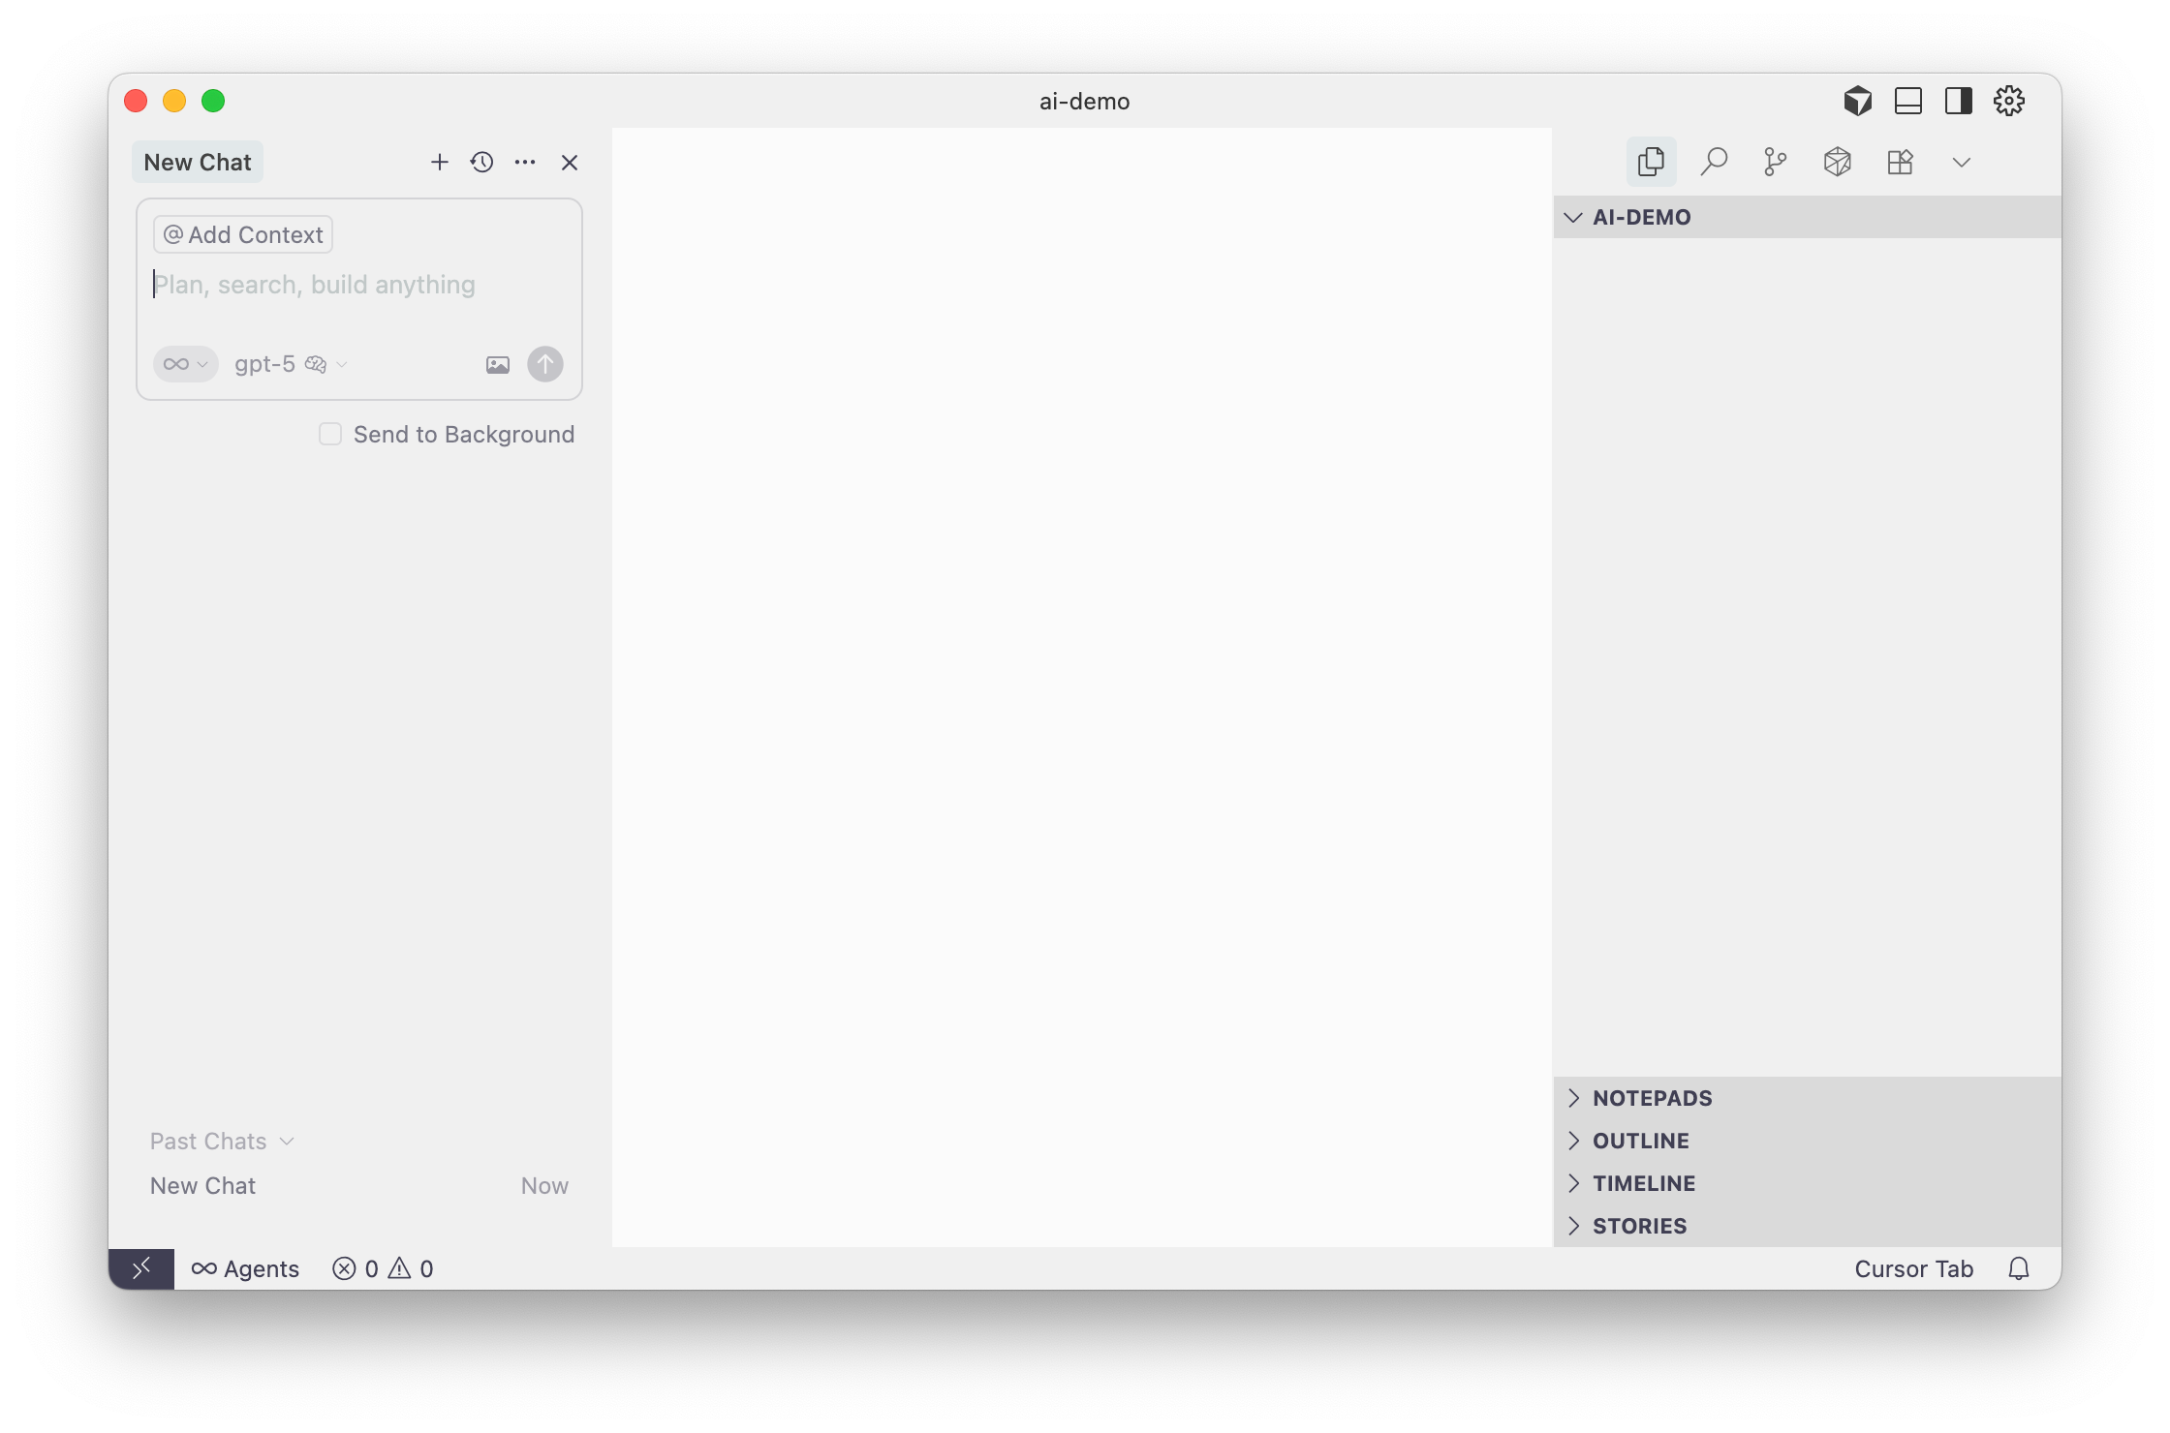Close the chat panel with the X
This screenshot has height=1433, width=2170.
point(570,162)
